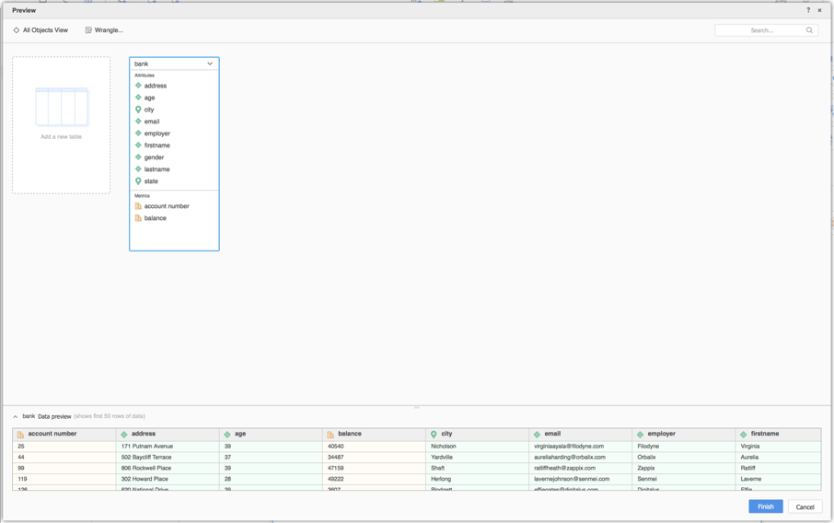Click the All Objects View icon
The height and width of the screenshot is (523, 834).
(17, 30)
